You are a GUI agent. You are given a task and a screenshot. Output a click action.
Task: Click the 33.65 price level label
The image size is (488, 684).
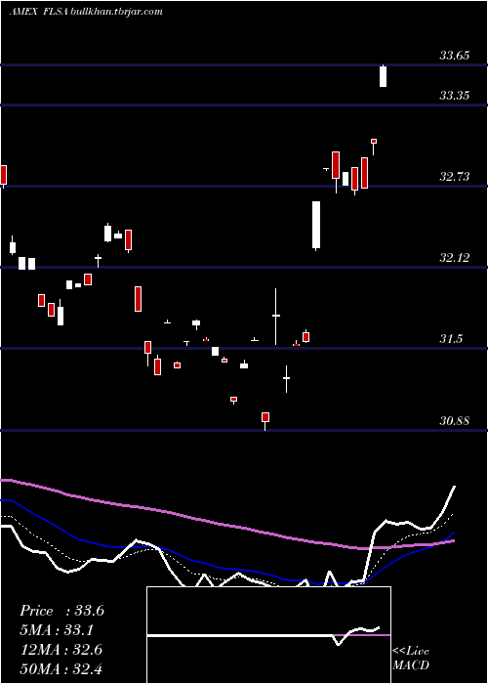[455, 56]
